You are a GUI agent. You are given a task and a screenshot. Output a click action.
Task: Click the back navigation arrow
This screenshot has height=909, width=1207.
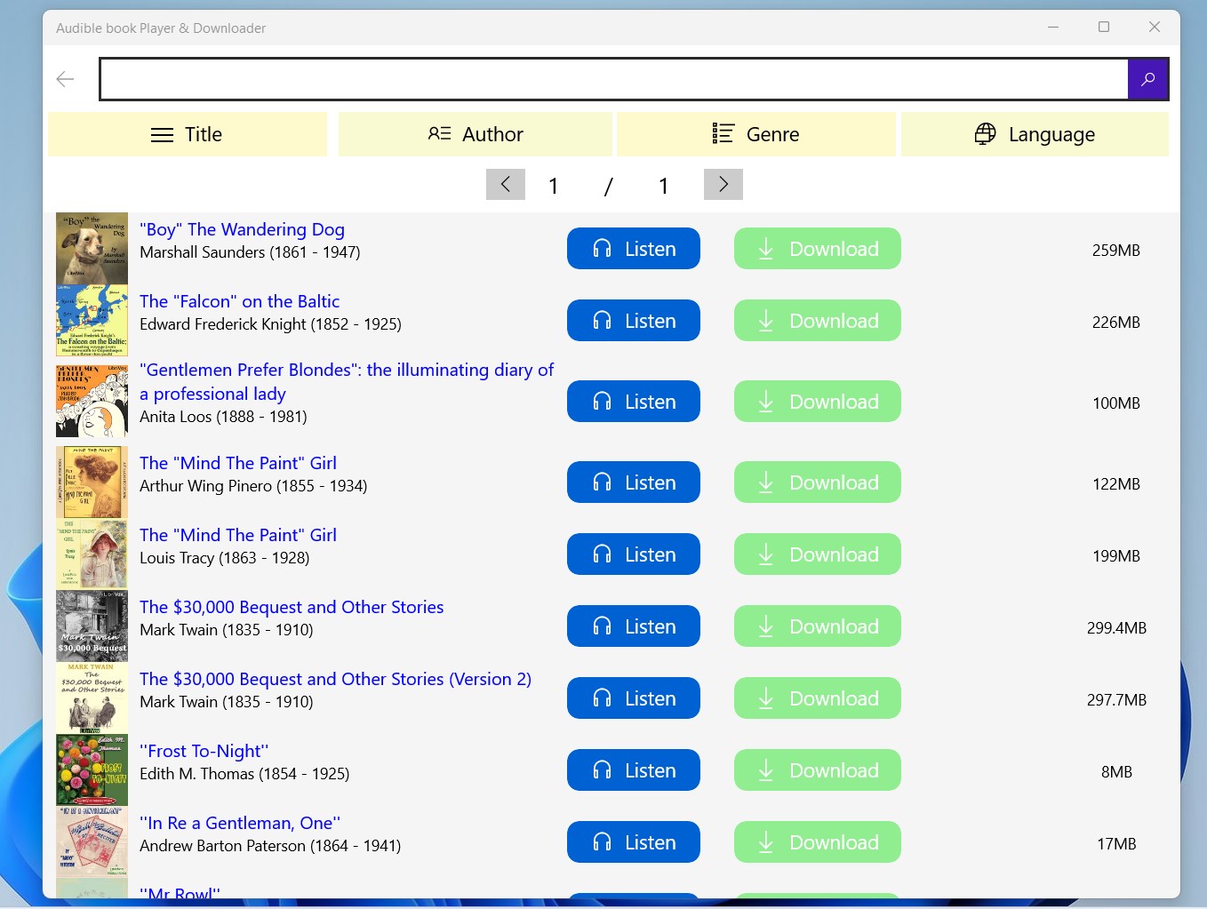(65, 78)
